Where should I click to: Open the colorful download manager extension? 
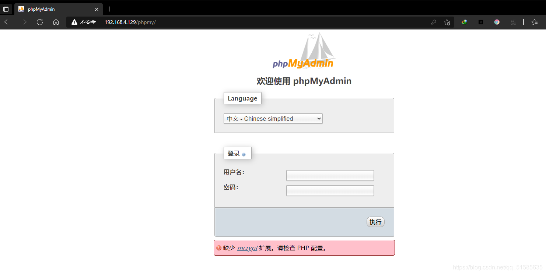point(464,22)
